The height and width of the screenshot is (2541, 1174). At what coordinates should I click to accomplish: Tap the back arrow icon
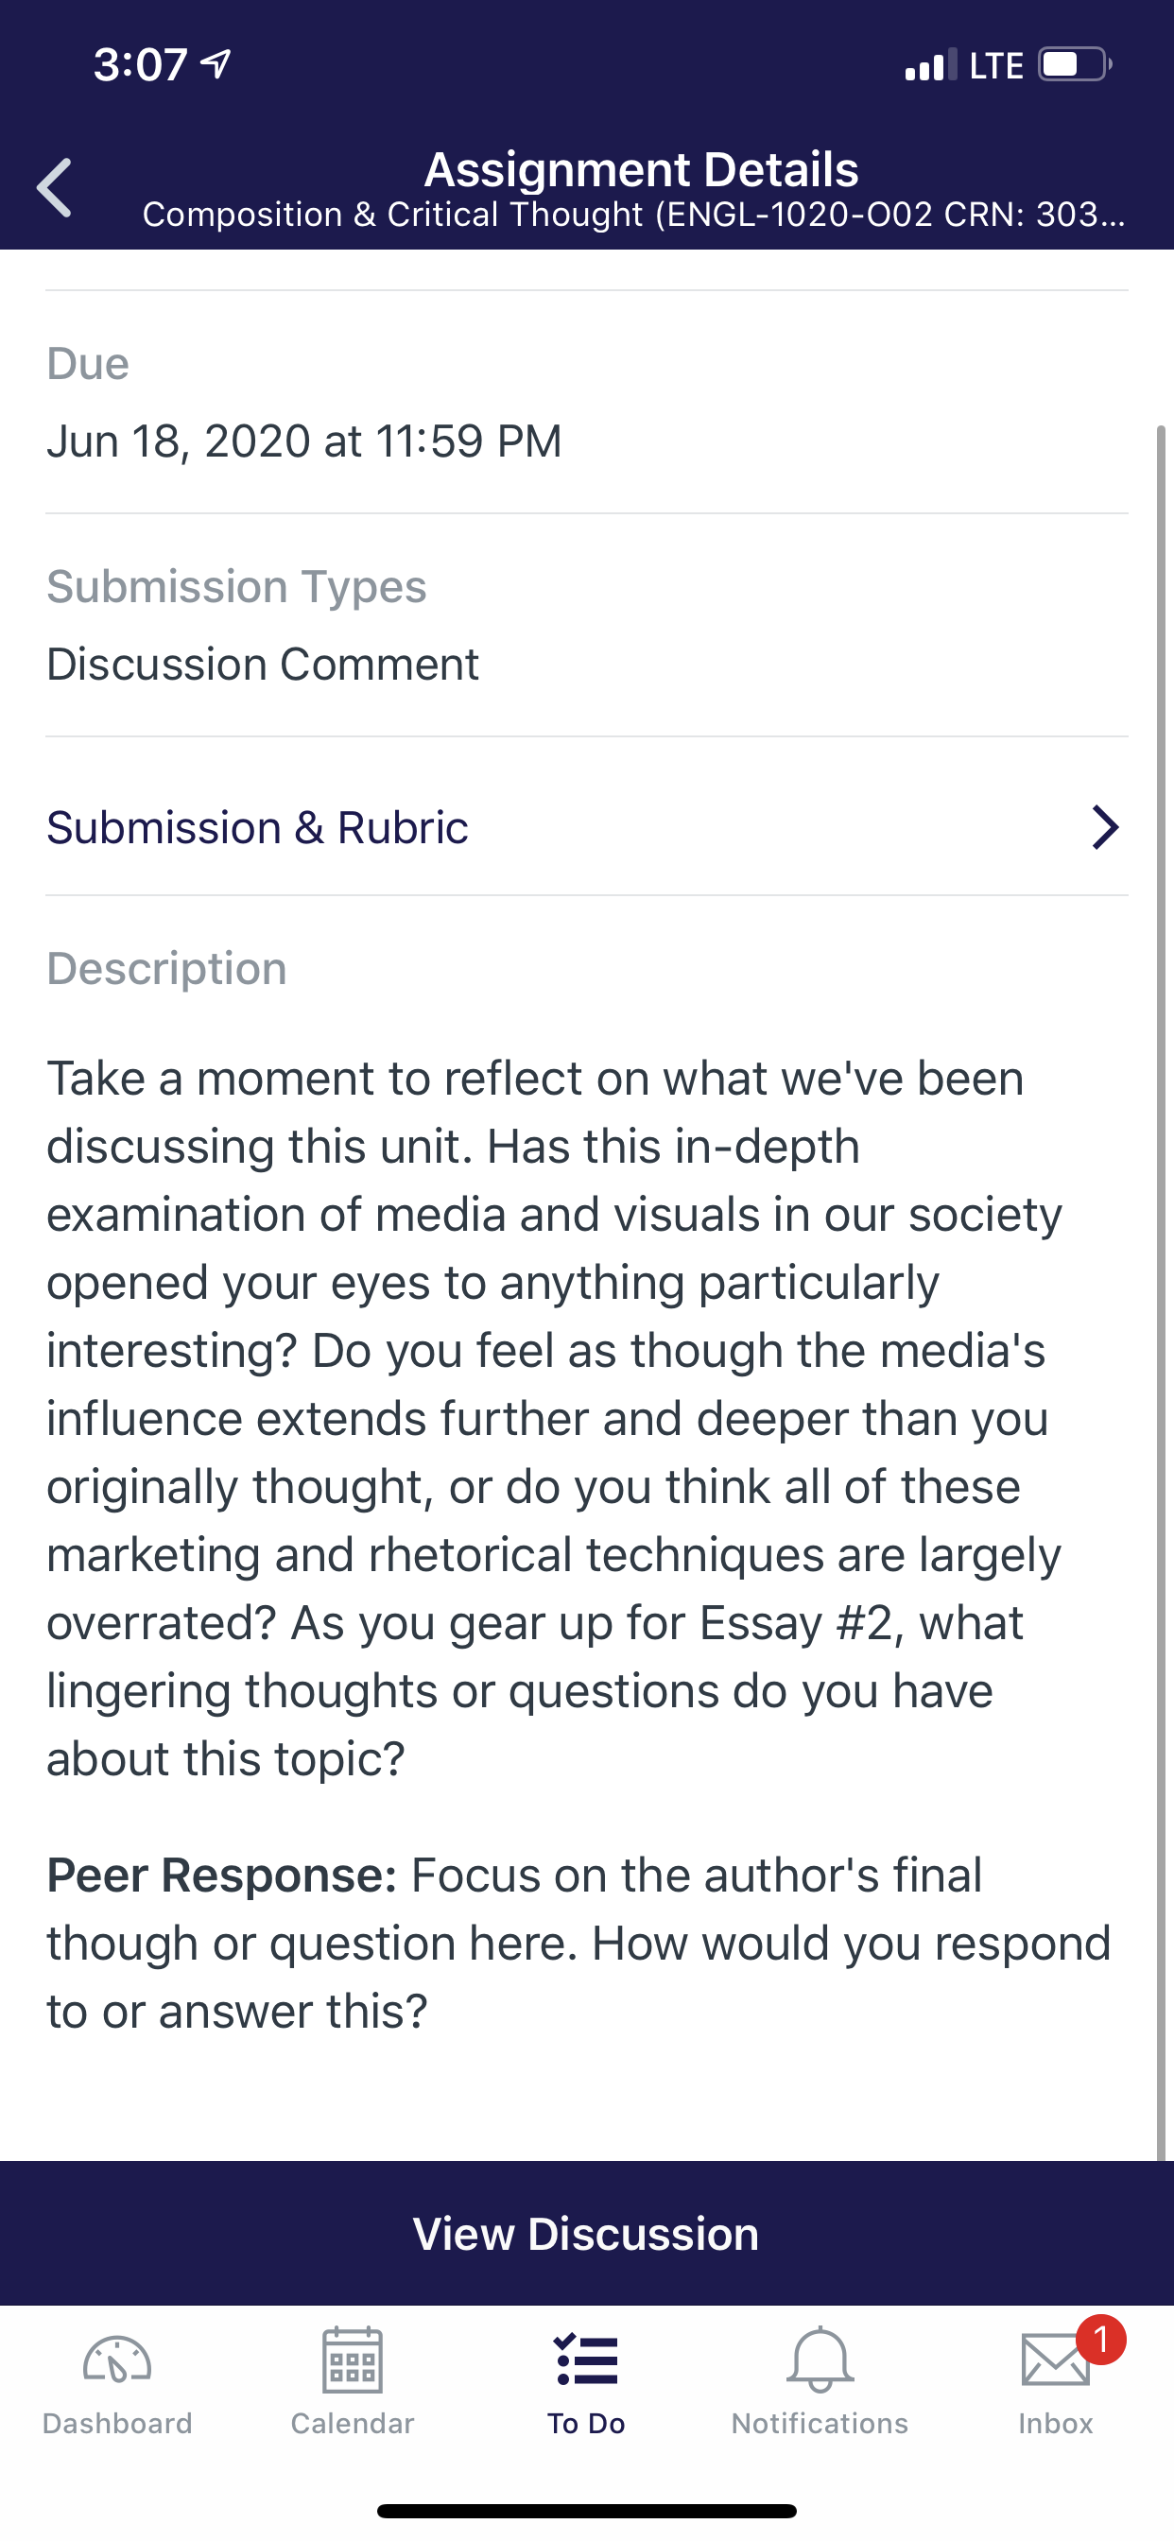pos(54,187)
